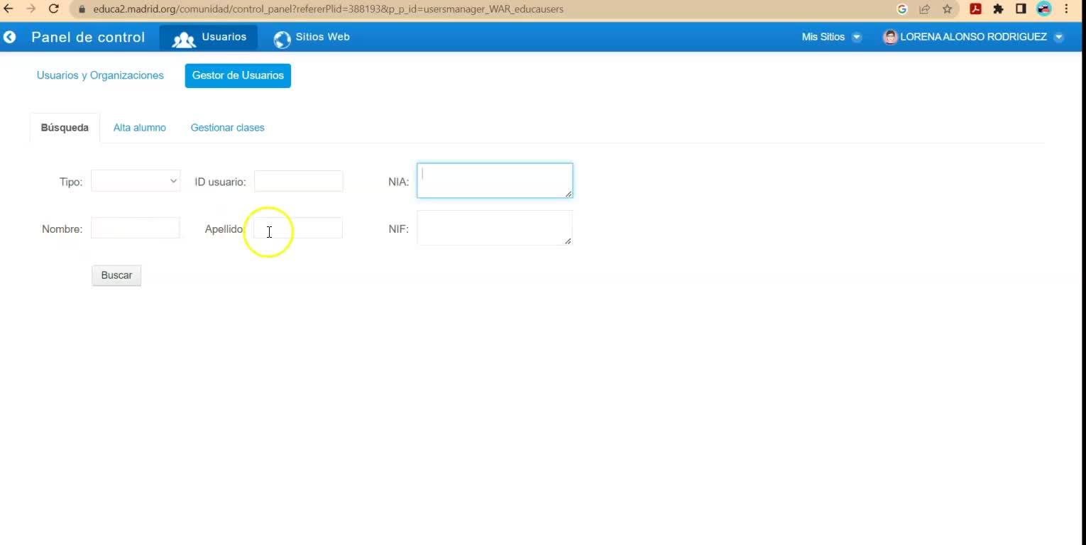Open the browser side panel icon
1086x545 pixels.
click(1021, 9)
